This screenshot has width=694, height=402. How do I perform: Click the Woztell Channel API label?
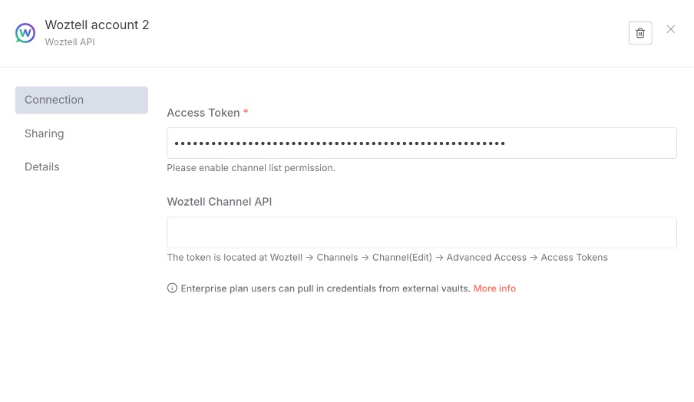tap(220, 202)
